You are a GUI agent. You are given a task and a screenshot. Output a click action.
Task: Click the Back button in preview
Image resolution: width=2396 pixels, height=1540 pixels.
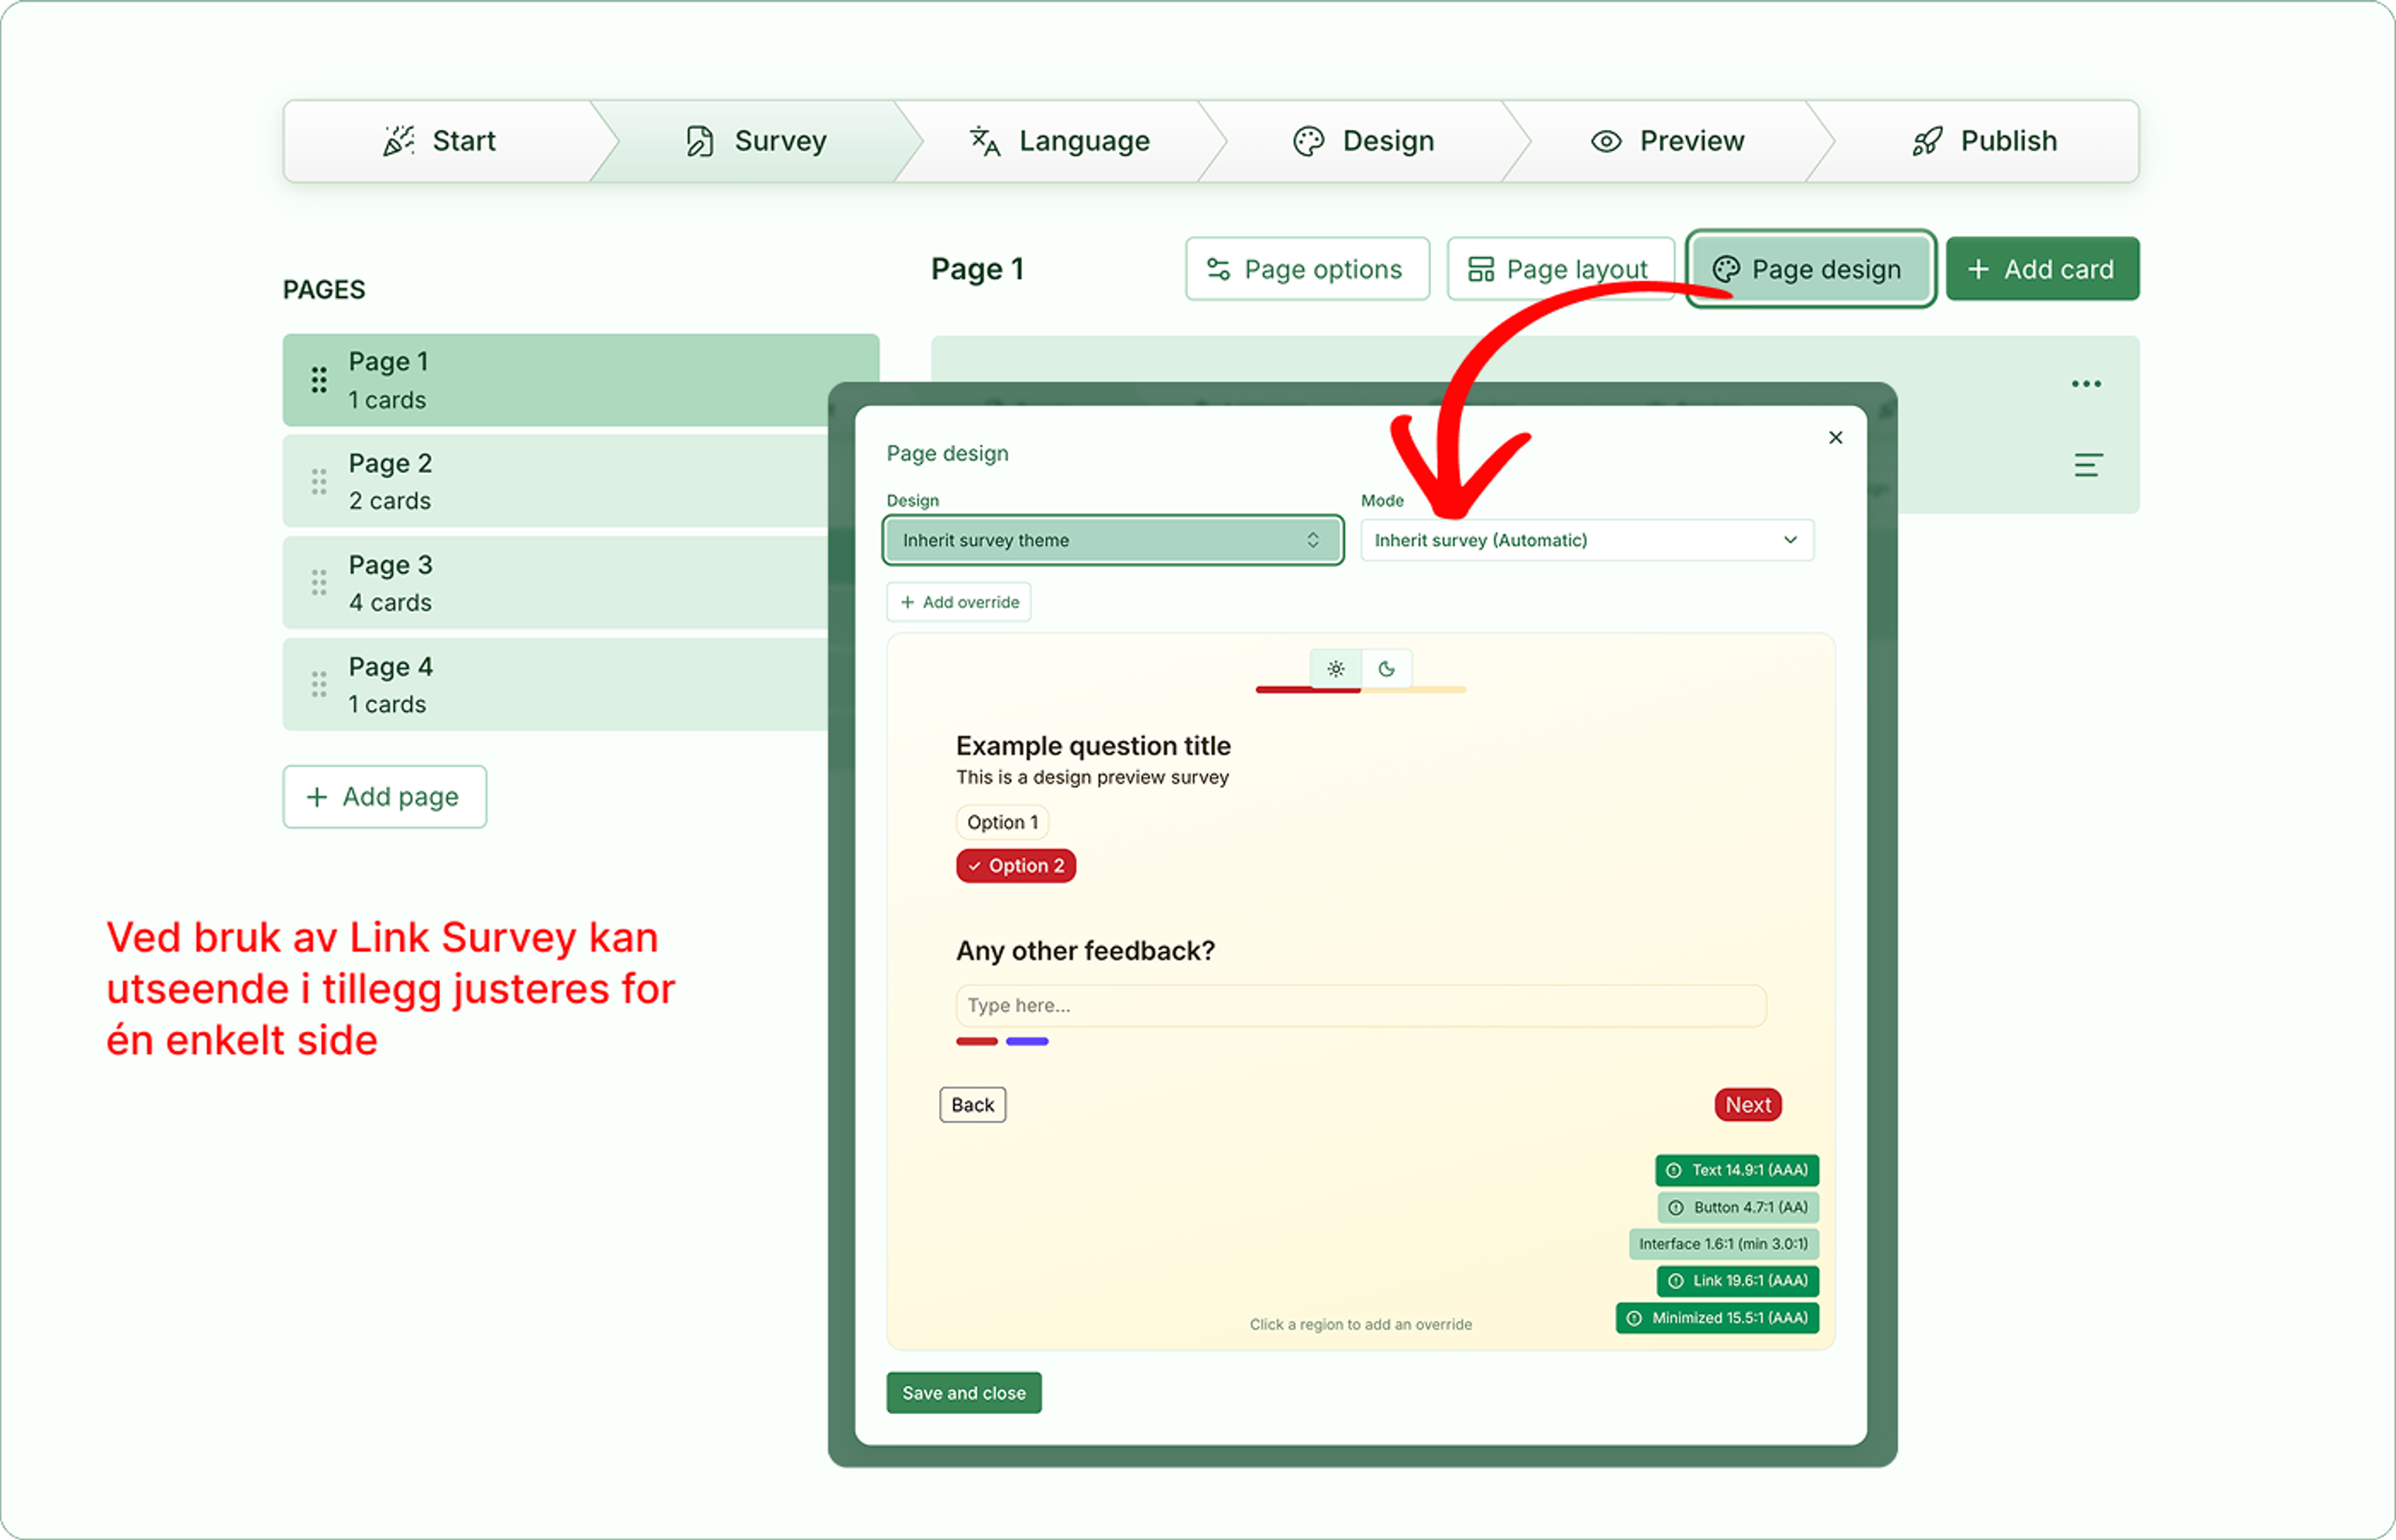[x=972, y=1105]
